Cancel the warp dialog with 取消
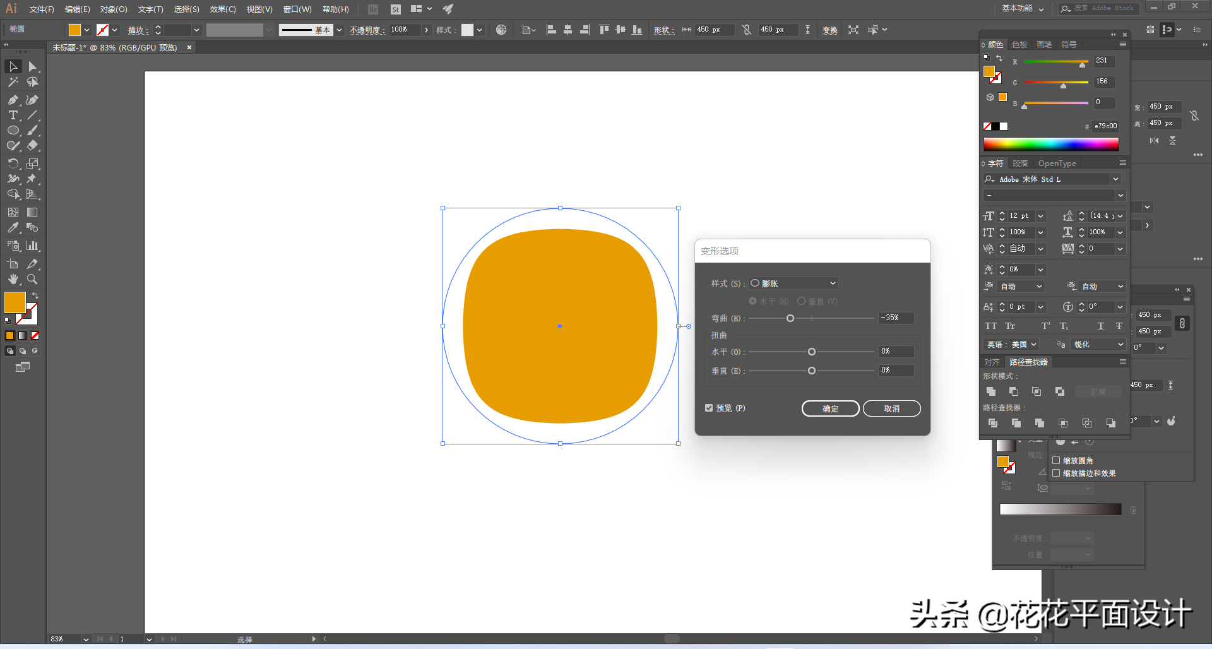 pos(891,408)
